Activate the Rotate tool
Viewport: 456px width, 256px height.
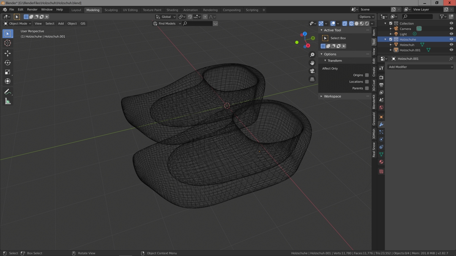pos(8,63)
